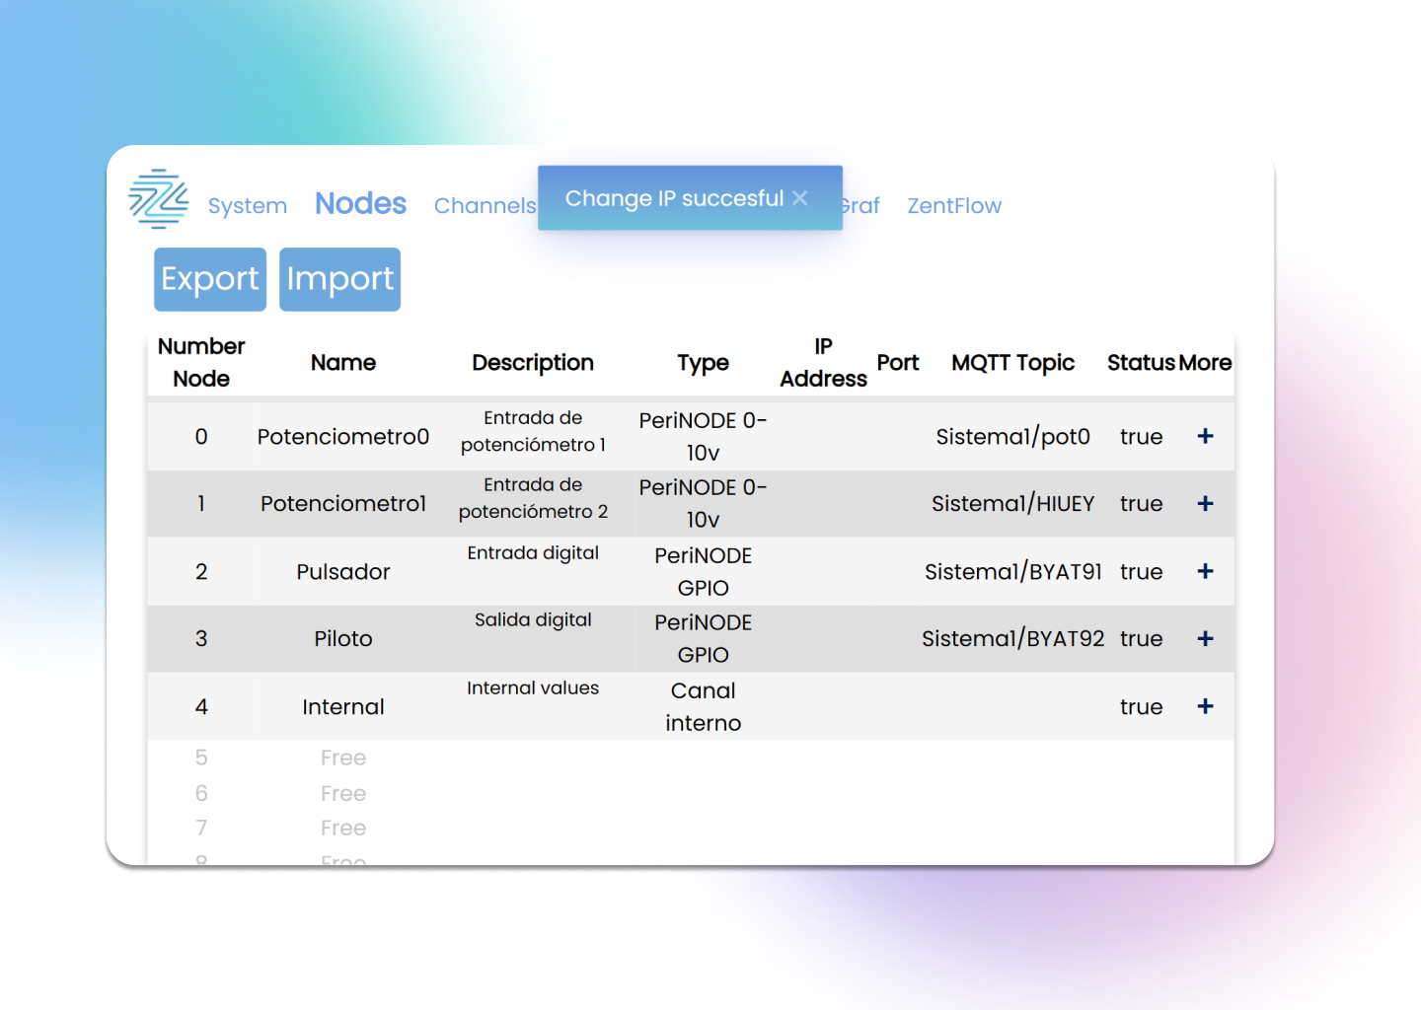Click MQTT topic Sistema1/BYAT91
The image size is (1421, 1010).
point(1013,572)
